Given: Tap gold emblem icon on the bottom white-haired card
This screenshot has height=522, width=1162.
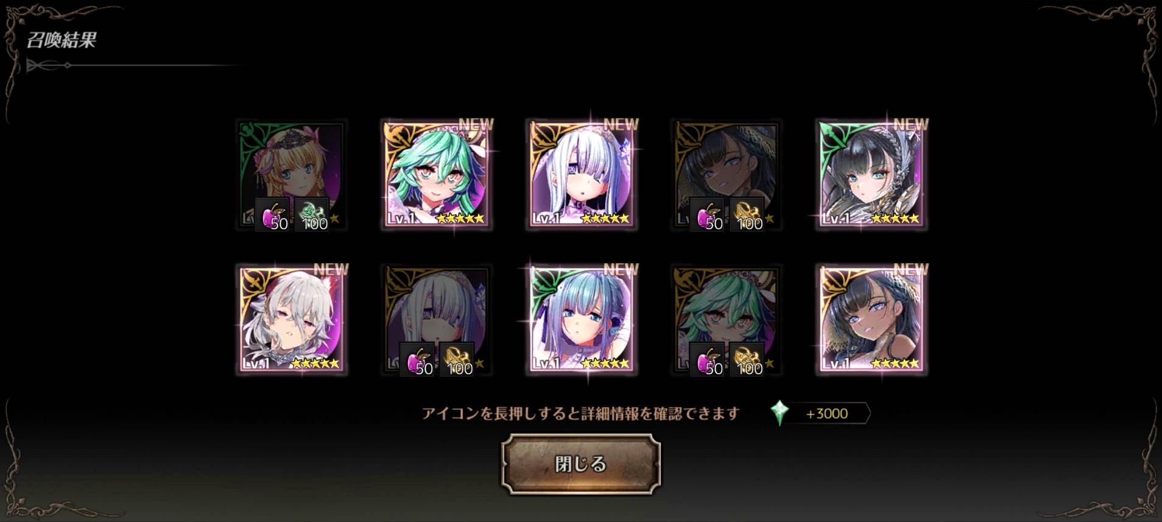Looking at the screenshot, I should (457, 359).
